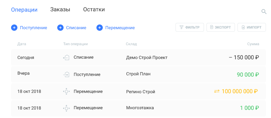Sort by the Дата column header
This screenshot has height=118, width=271.
(x=22, y=44)
